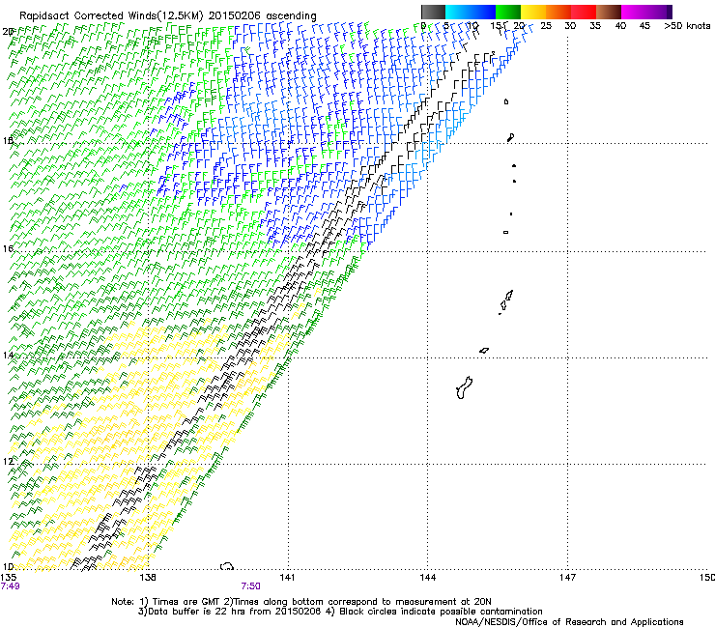The width and height of the screenshot is (715, 628).
Task: Click the orange 25-30 knots legend swatch
Action: click(x=558, y=12)
